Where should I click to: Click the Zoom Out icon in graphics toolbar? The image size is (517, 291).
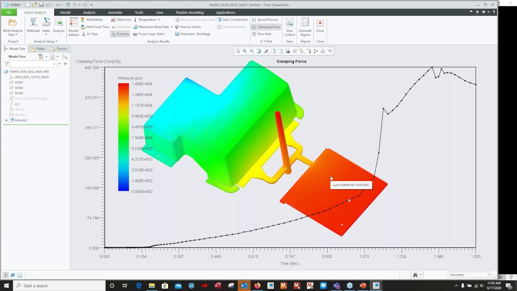click(x=252, y=51)
